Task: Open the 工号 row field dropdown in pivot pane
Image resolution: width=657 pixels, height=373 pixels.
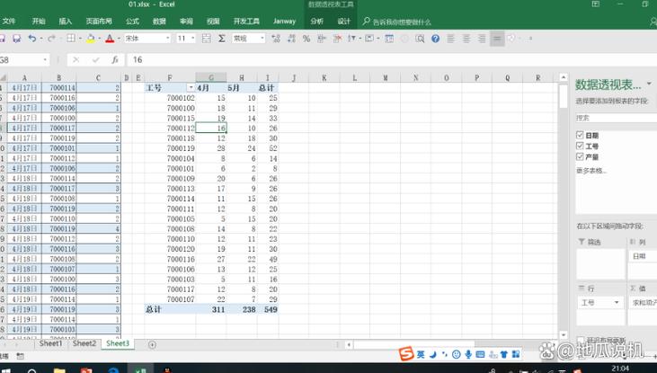Action: point(617,303)
